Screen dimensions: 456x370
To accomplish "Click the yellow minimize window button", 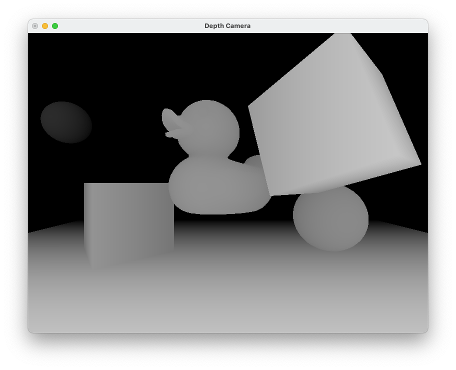I will [45, 26].
